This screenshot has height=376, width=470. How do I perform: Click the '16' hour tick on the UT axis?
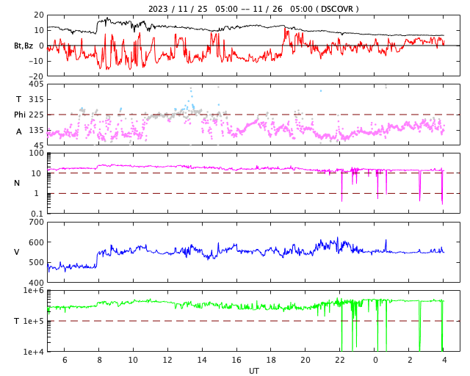(x=236, y=360)
